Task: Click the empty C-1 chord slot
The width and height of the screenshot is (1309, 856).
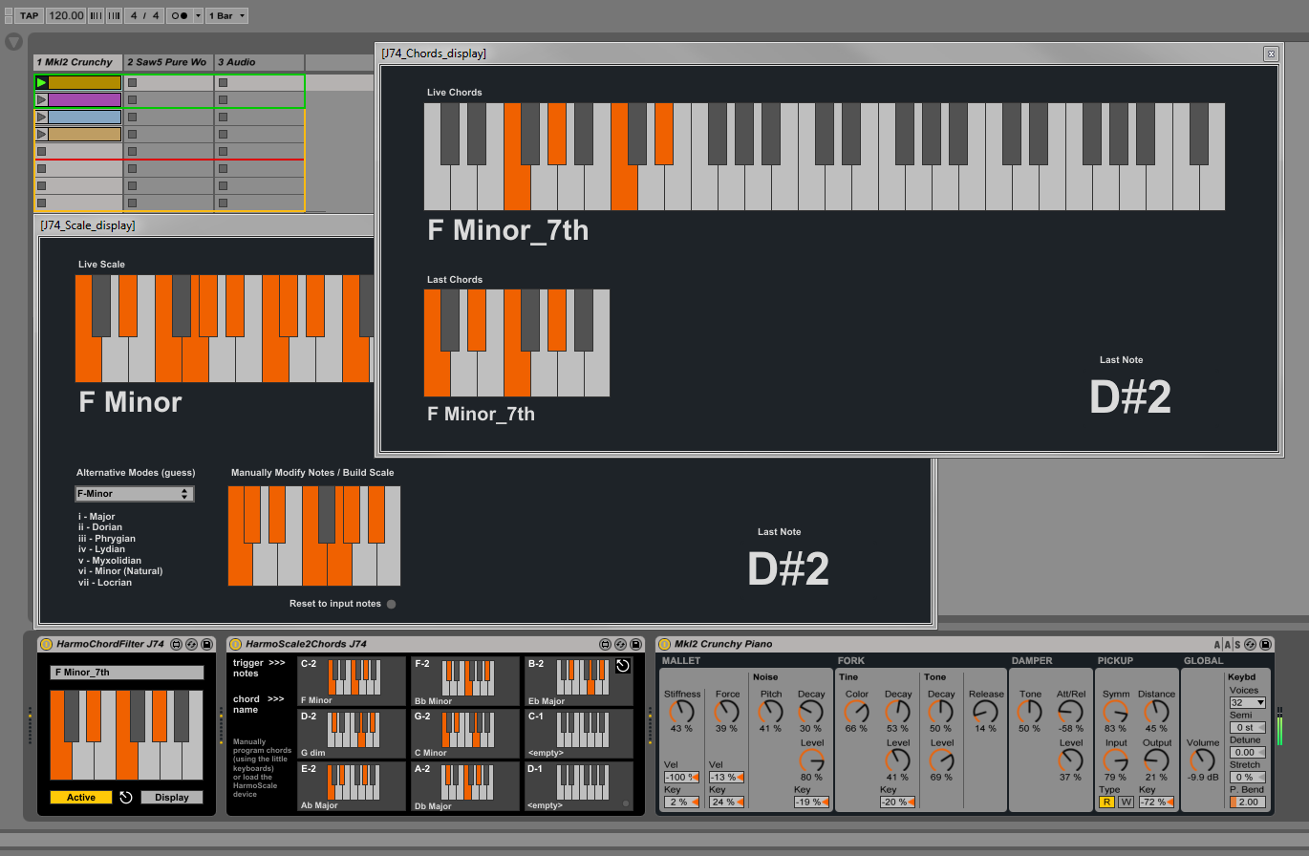Action: (578, 734)
